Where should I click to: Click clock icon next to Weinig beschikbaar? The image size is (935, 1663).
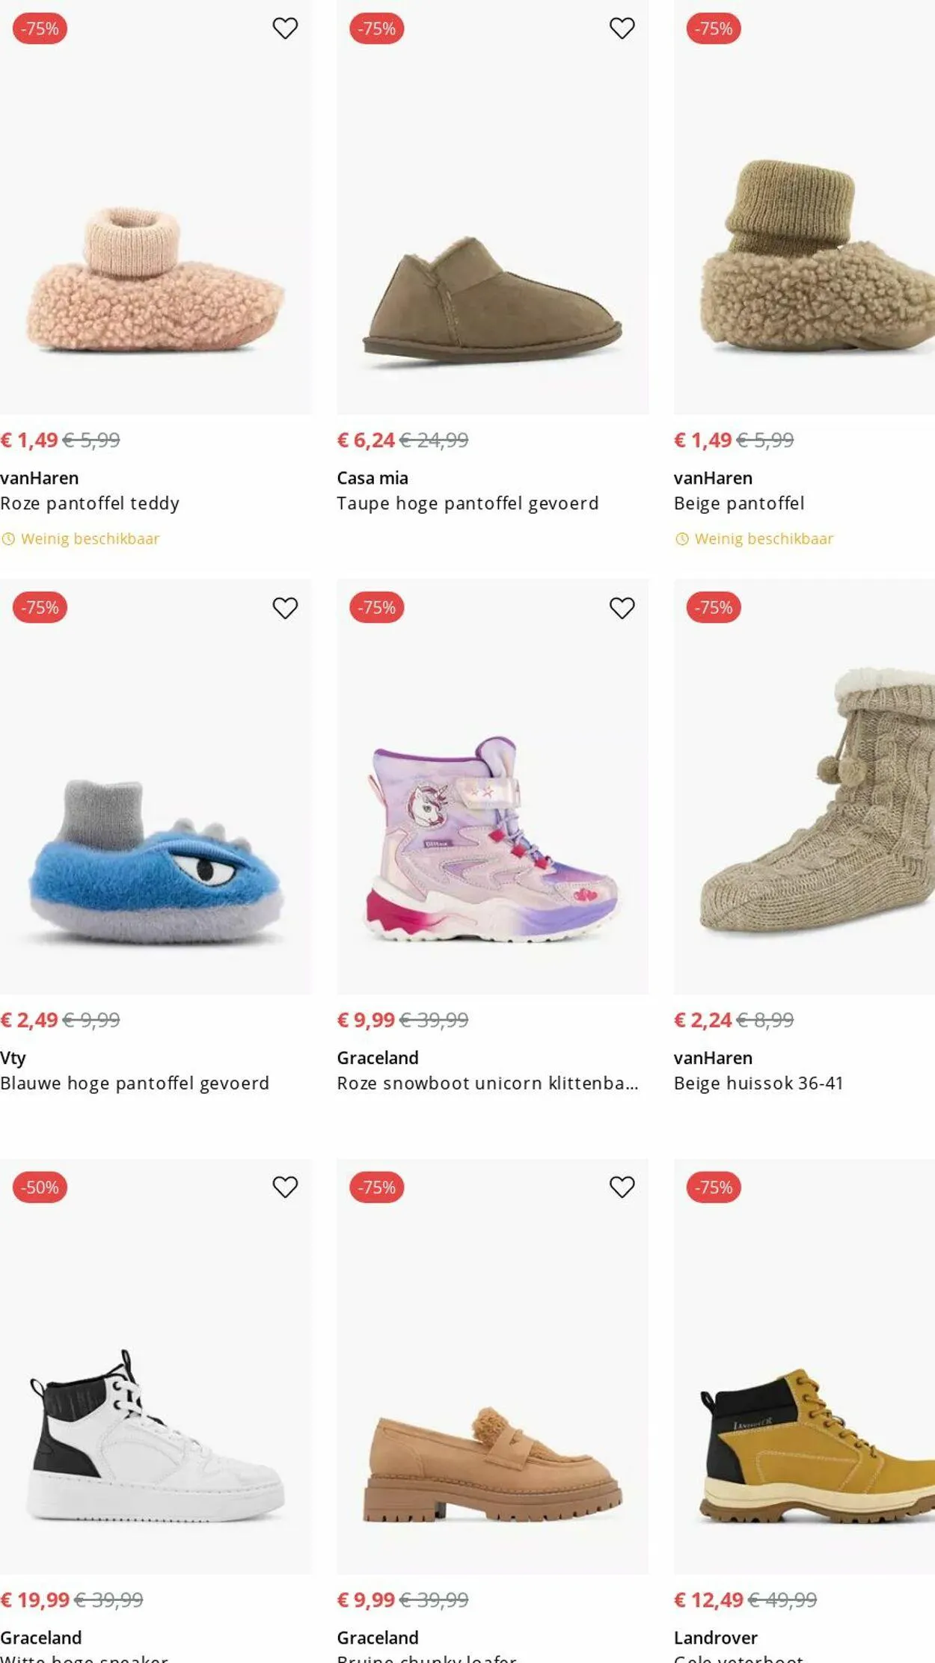click(8, 539)
